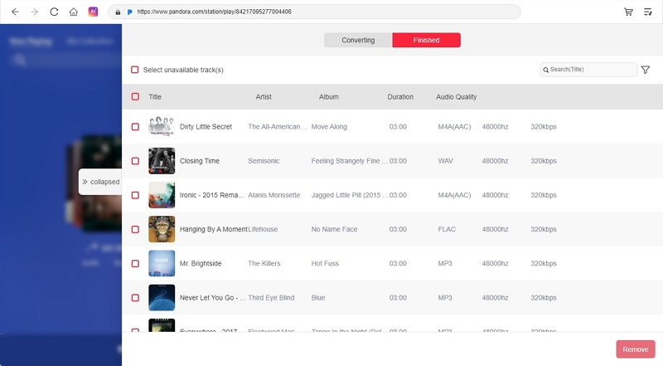663x366 pixels.
Task: Click album 'Move Along'
Action: click(x=329, y=127)
